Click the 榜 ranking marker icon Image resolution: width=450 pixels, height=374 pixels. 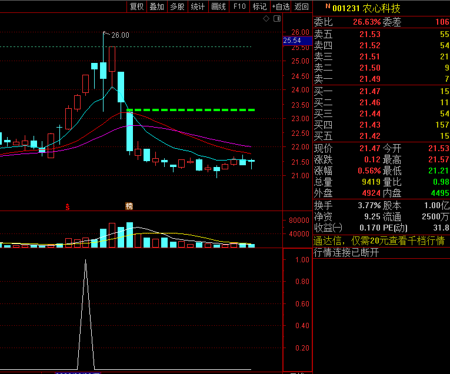(129, 206)
